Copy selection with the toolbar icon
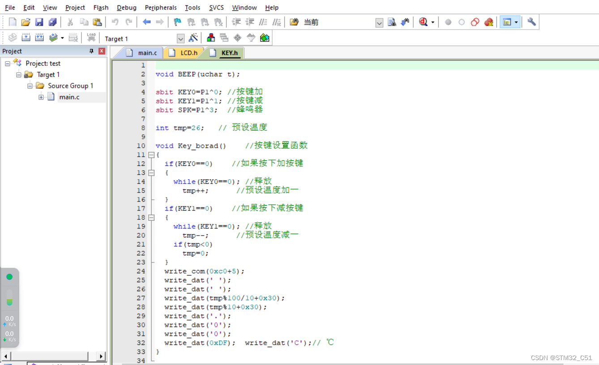The width and height of the screenshot is (599, 365). [84, 22]
